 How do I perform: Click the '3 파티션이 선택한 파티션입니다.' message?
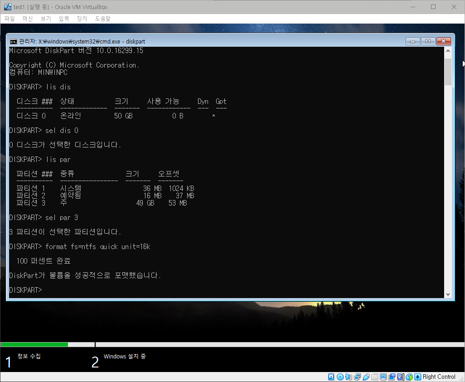[65, 232]
